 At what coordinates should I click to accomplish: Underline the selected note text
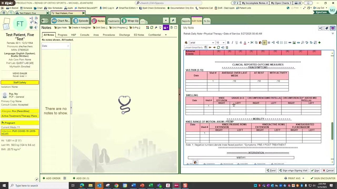(236, 43)
